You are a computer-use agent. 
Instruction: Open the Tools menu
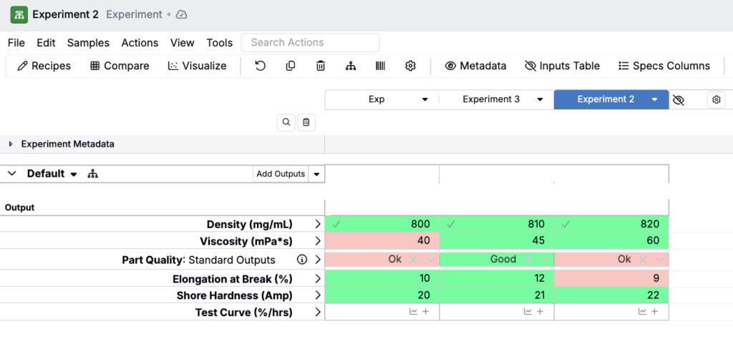pos(220,43)
